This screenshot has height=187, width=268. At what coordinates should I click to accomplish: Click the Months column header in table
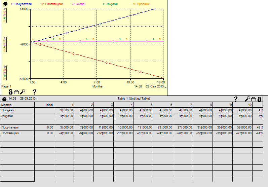click(x=6, y=105)
